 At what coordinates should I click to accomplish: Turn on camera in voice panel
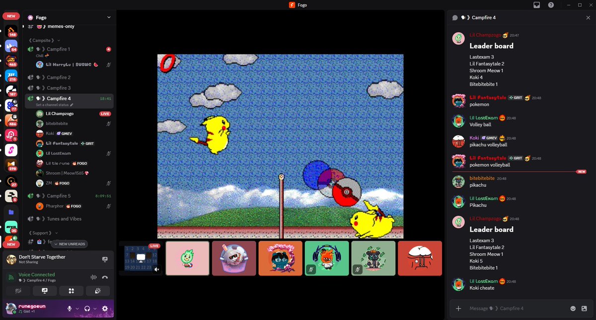[19, 291]
